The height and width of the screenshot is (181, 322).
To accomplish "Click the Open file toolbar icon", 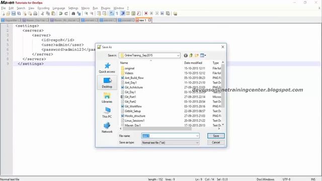I will [x=8, y=14].
